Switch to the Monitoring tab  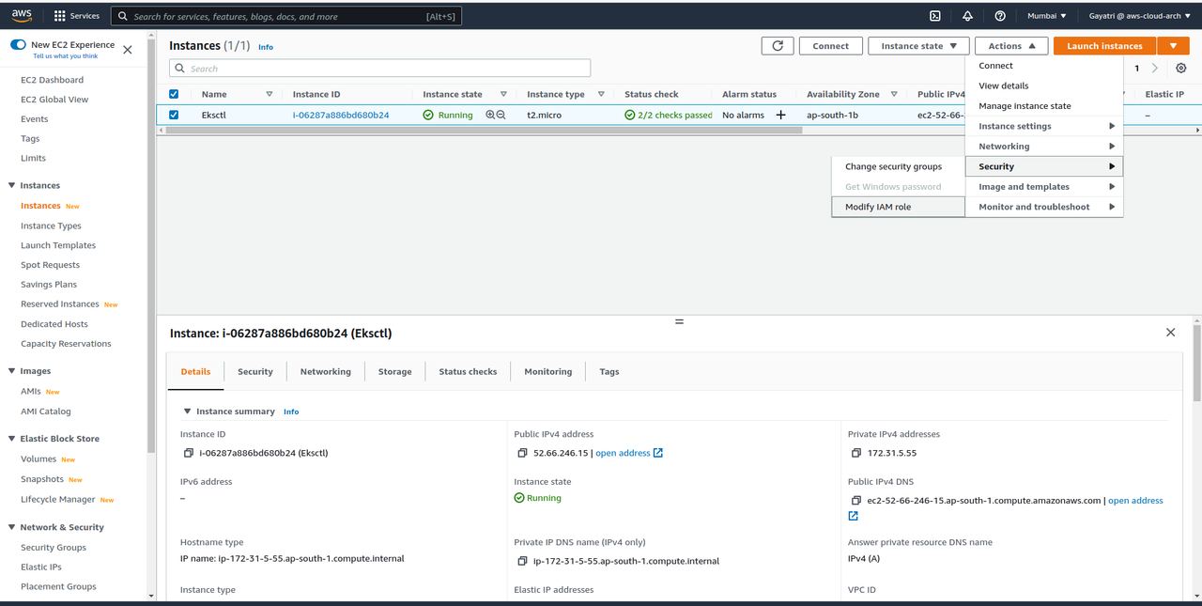coord(548,372)
